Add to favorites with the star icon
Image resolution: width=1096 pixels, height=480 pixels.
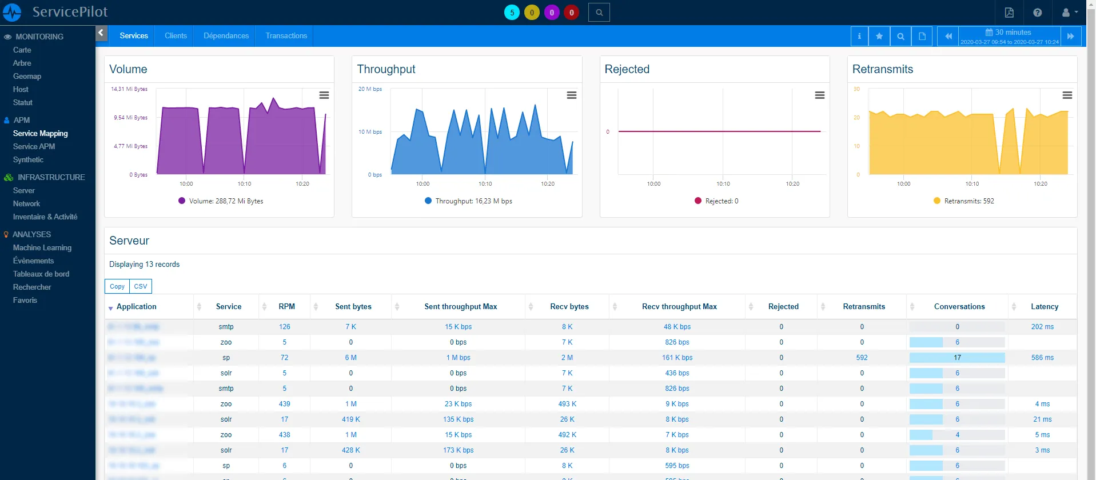coord(879,36)
